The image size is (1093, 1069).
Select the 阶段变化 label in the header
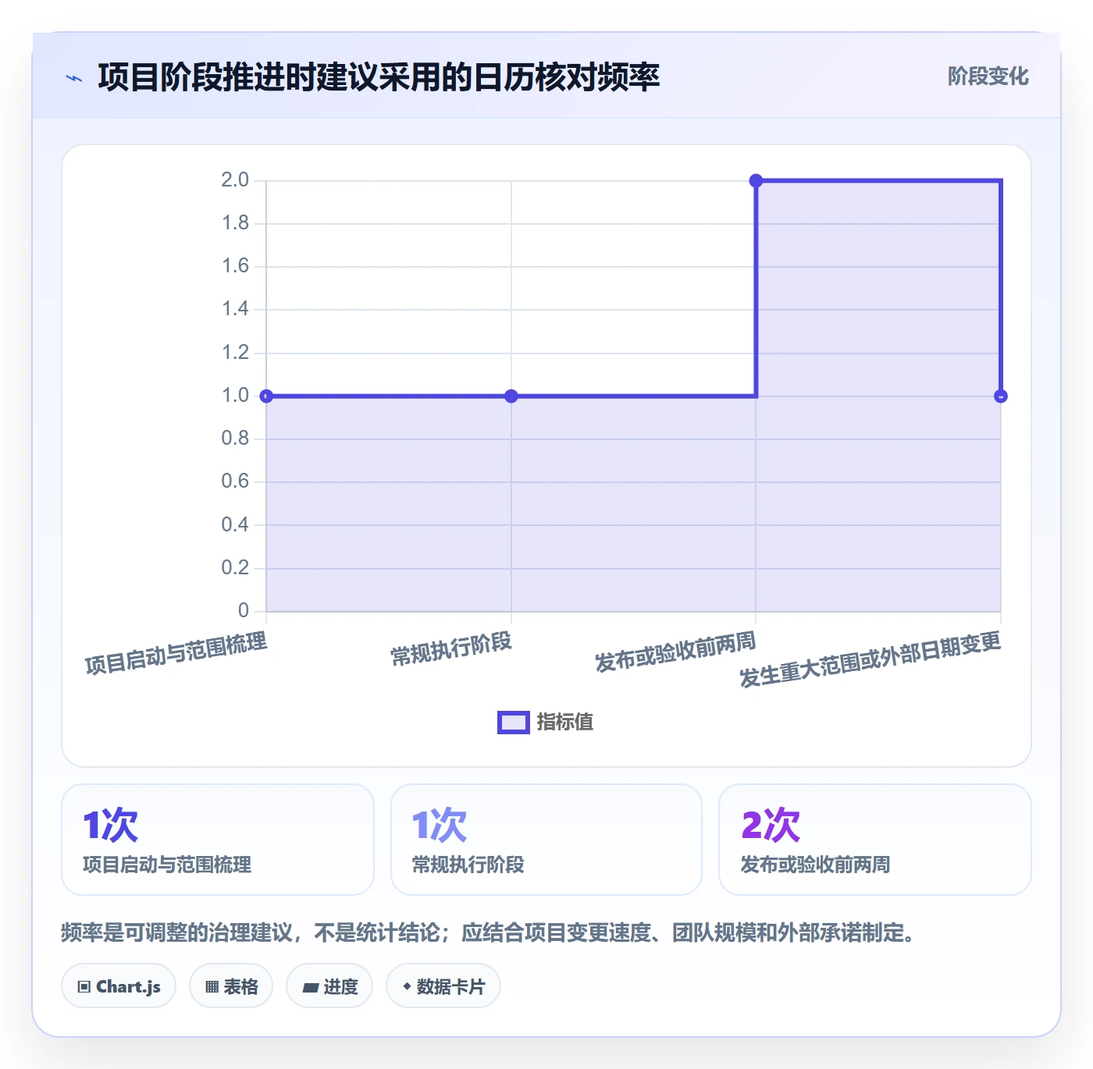click(988, 76)
